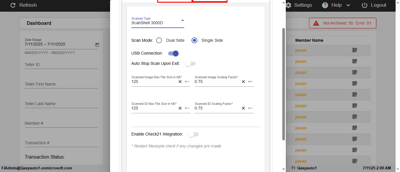The width and height of the screenshot is (400, 172).
Task: Open the note icon on first pavan row
Action: [x=355, y=50]
